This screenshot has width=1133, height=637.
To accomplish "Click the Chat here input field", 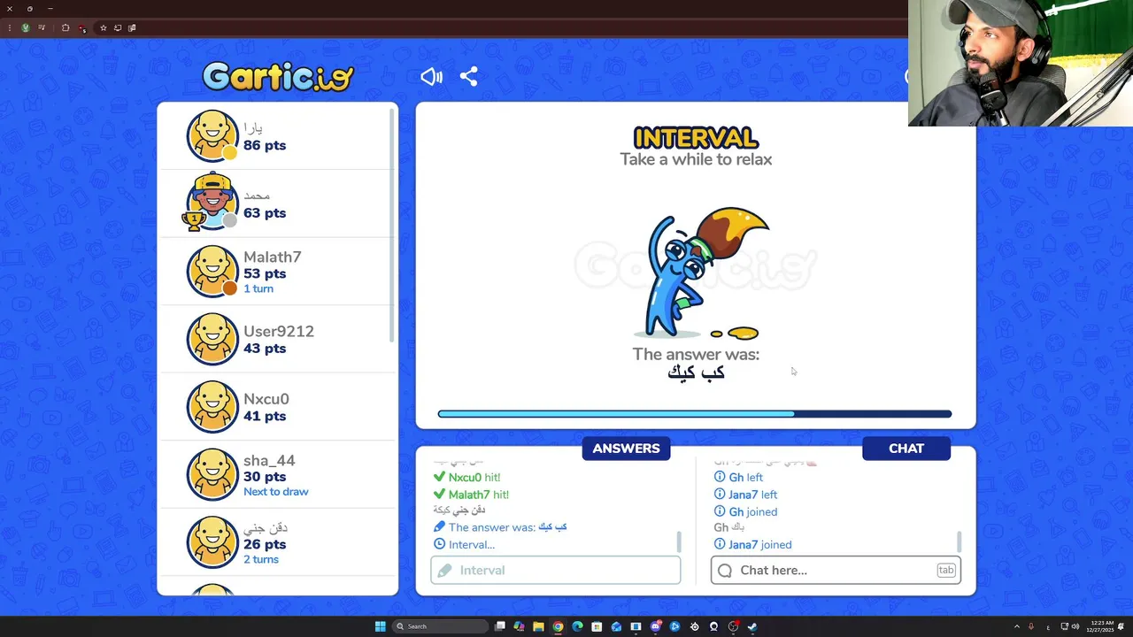I will pyautogui.click(x=836, y=571).
